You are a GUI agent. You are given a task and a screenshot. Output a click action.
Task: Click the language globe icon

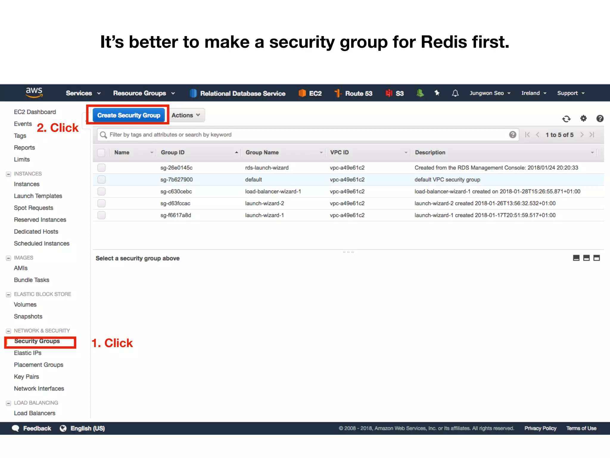[x=63, y=428]
